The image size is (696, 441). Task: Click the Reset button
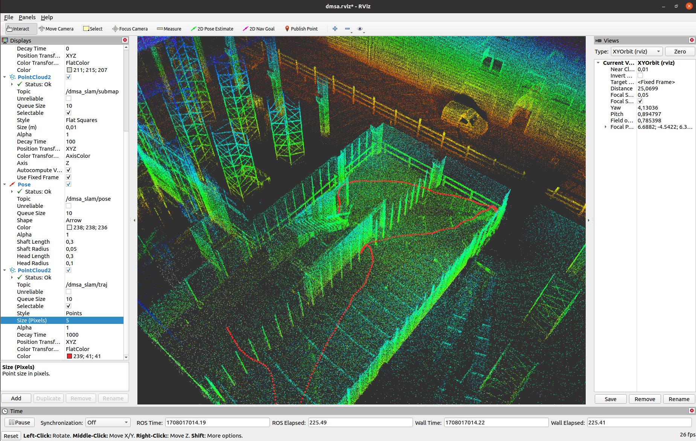pyautogui.click(x=11, y=436)
